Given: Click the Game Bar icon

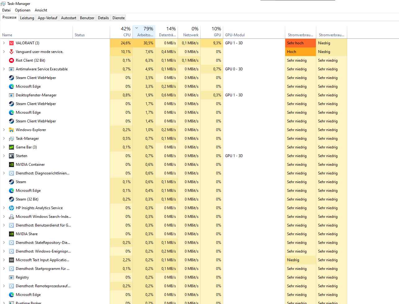Looking at the screenshot, I should tap(11, 147).
